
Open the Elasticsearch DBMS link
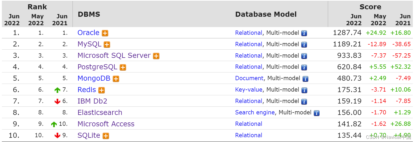tap(100, 113)
